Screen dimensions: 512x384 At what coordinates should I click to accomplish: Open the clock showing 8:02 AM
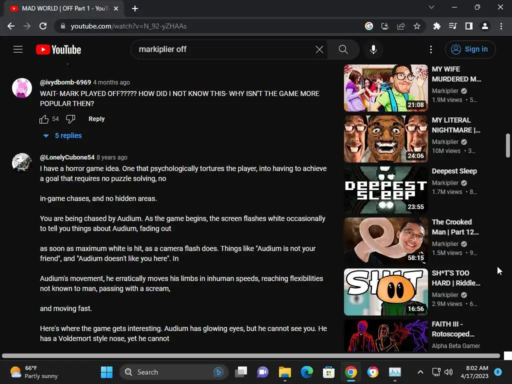click(474, 372)
